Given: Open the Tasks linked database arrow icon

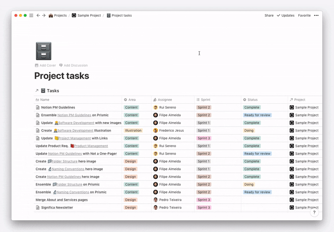Looking at the screenshot, I should 37,91.
